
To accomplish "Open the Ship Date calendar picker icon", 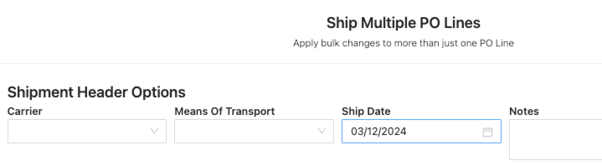I will pyautogui.click(x=487, y=132).
